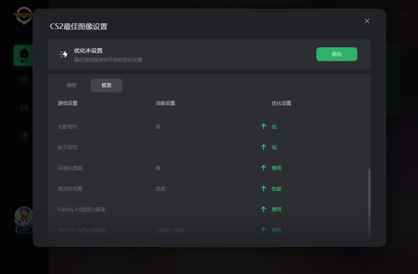Click optimized value 禁用 for NVIDIA Reflex

tap(276, 230)
